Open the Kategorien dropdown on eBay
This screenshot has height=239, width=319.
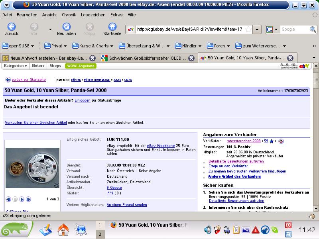click(16, 66)
